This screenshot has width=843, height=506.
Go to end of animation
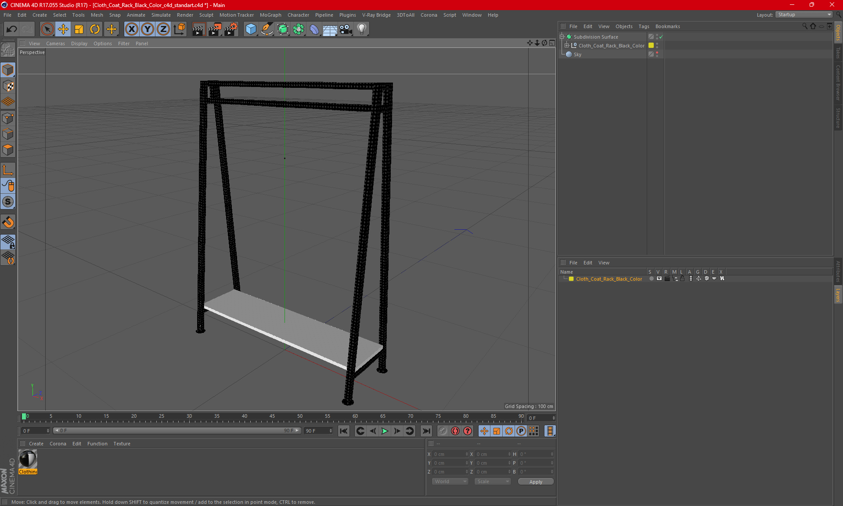pyautogui.click(x=426, y=431)
